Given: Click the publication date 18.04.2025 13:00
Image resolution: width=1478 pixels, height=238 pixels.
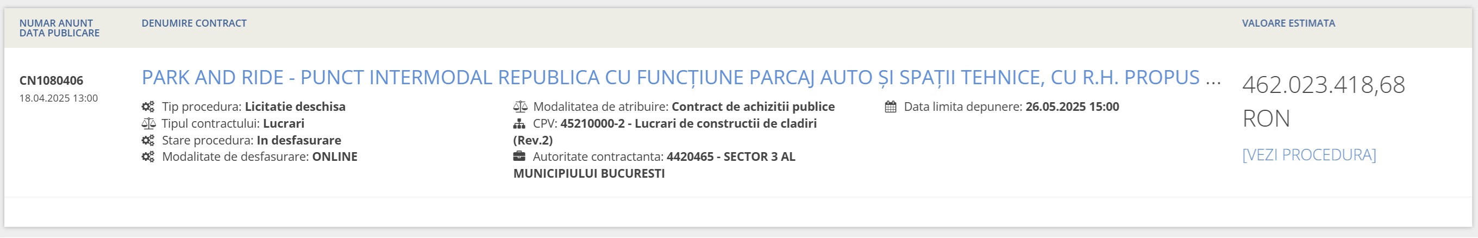Looking at the screenshot, I should 59,98.
